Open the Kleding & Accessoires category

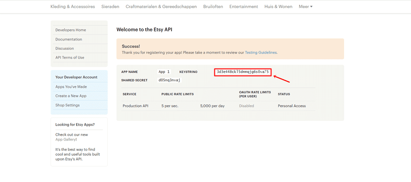click(x=72, y=7)
